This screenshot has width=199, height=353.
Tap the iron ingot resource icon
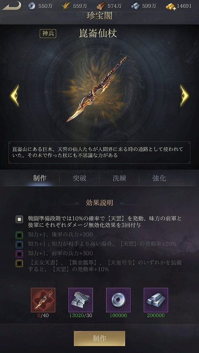click(x=135, y=6)
